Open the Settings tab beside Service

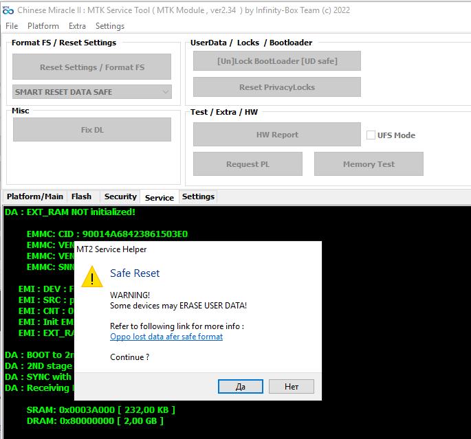click(198, 196)
